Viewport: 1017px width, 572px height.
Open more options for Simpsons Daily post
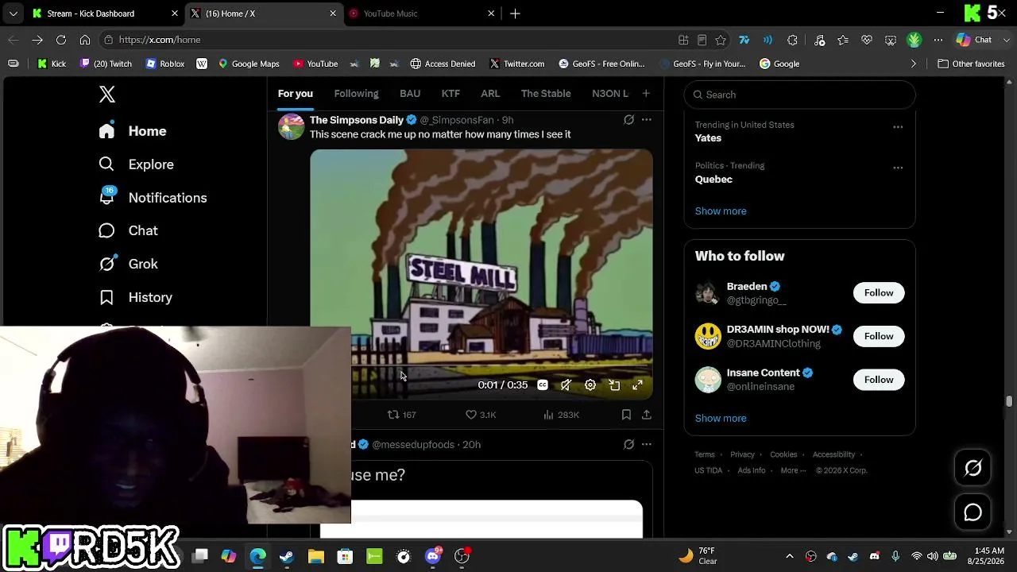pyautogui.click(x=647, y=120)
